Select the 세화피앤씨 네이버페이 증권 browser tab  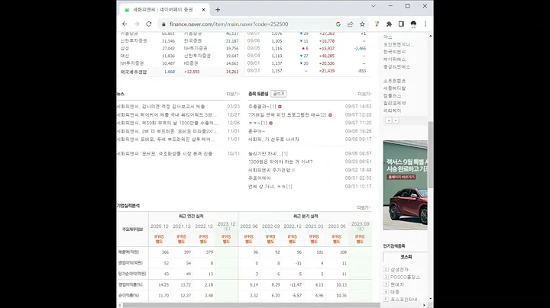[163, 10]
